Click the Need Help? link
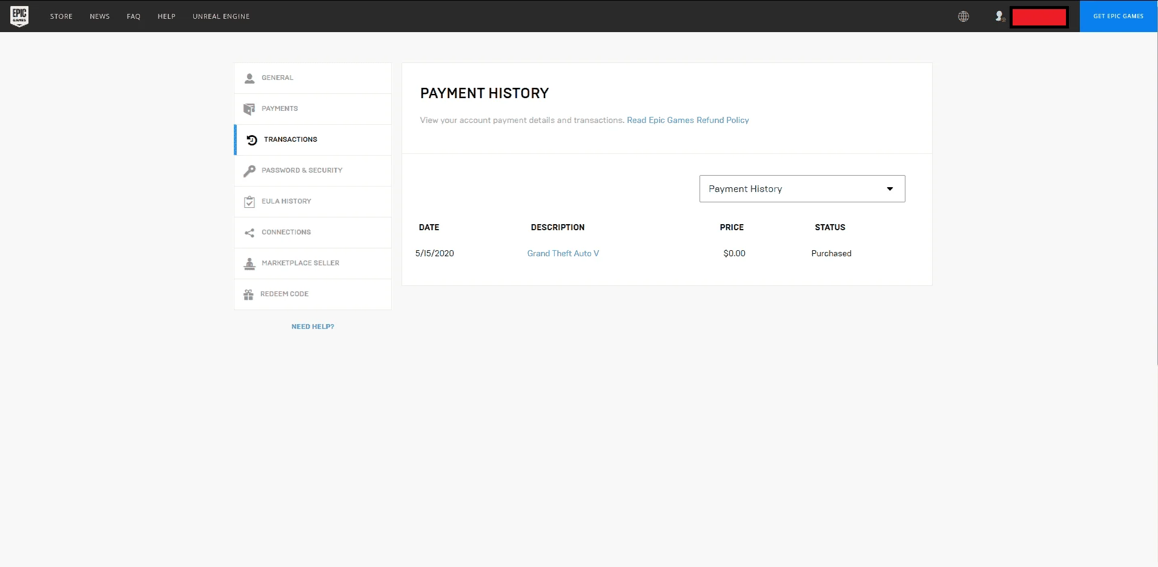This screenshot has height=567, width=1158. click(313, 327)
